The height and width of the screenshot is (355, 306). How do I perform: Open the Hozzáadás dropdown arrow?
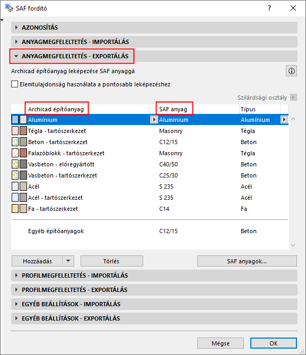tap(68, 261)
